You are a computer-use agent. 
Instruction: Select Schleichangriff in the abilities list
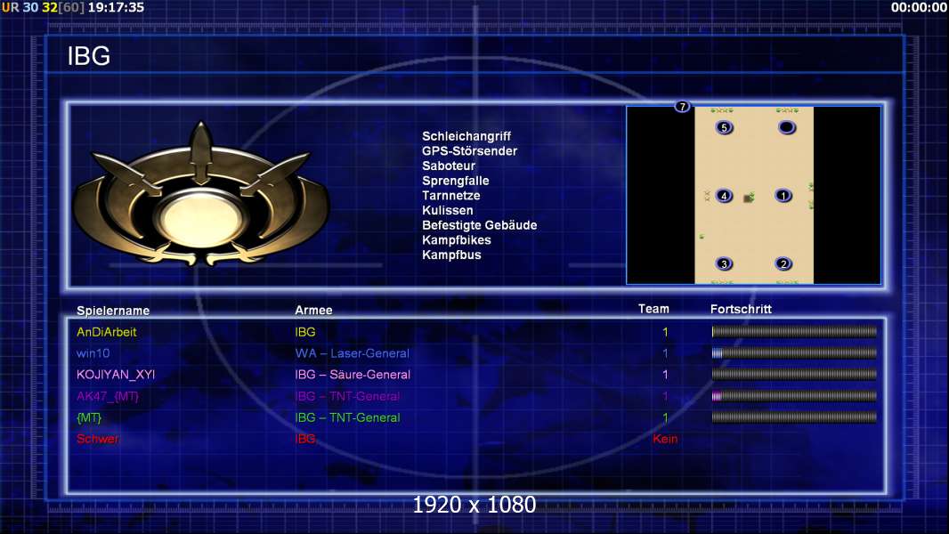pyautogui.click(x=466, y=136)
